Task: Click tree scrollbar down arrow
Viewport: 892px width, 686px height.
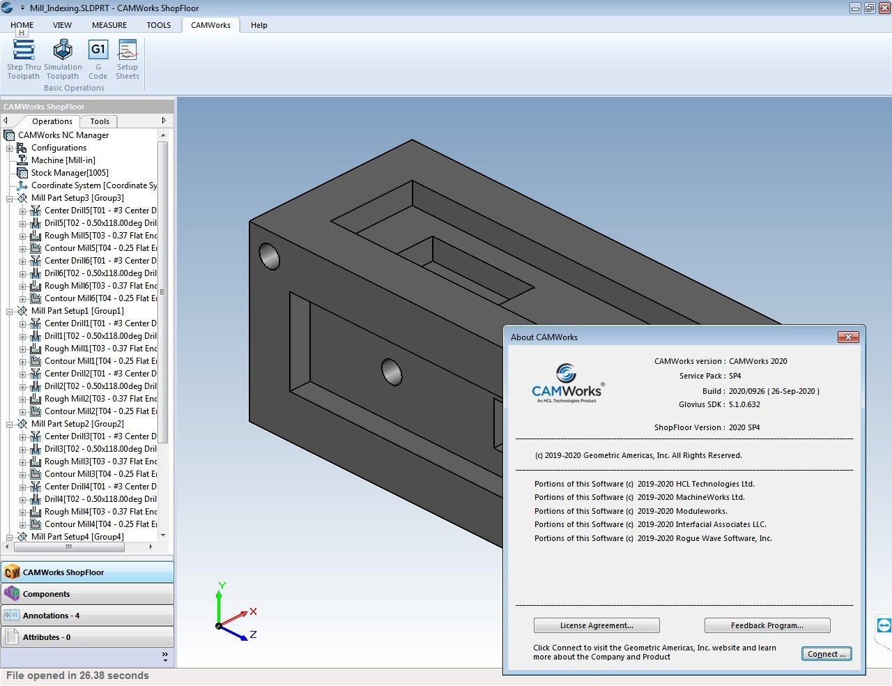Action: (x=163, y=535)
